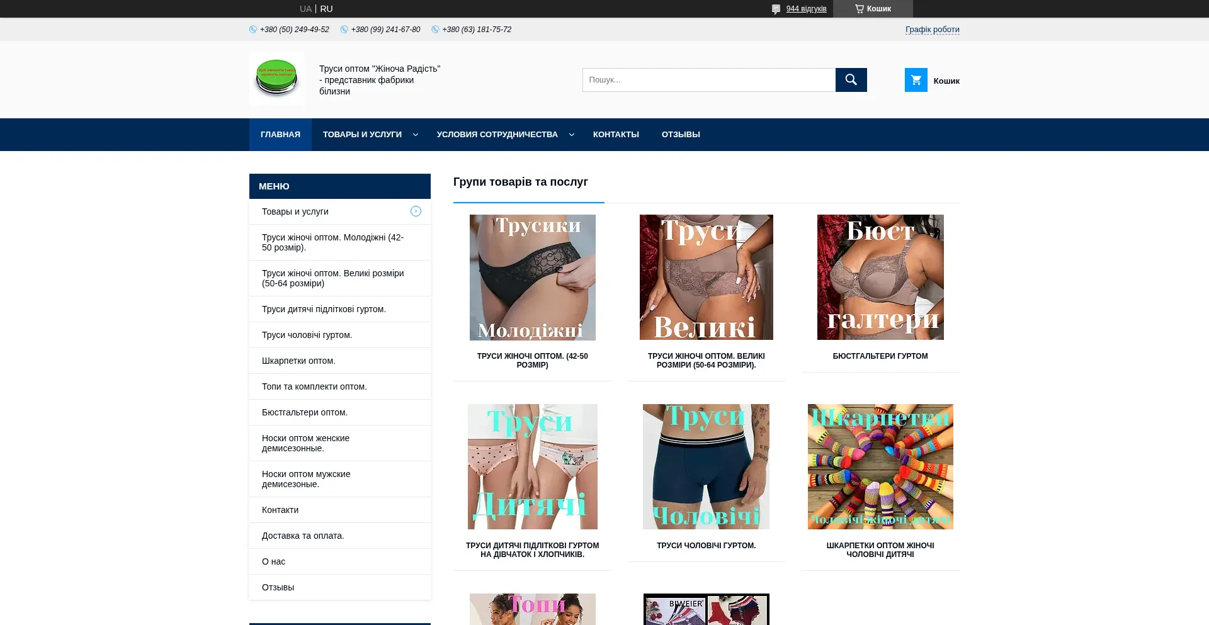
Task: Click the magnifying glass search button
Action: tap(851, 80)
